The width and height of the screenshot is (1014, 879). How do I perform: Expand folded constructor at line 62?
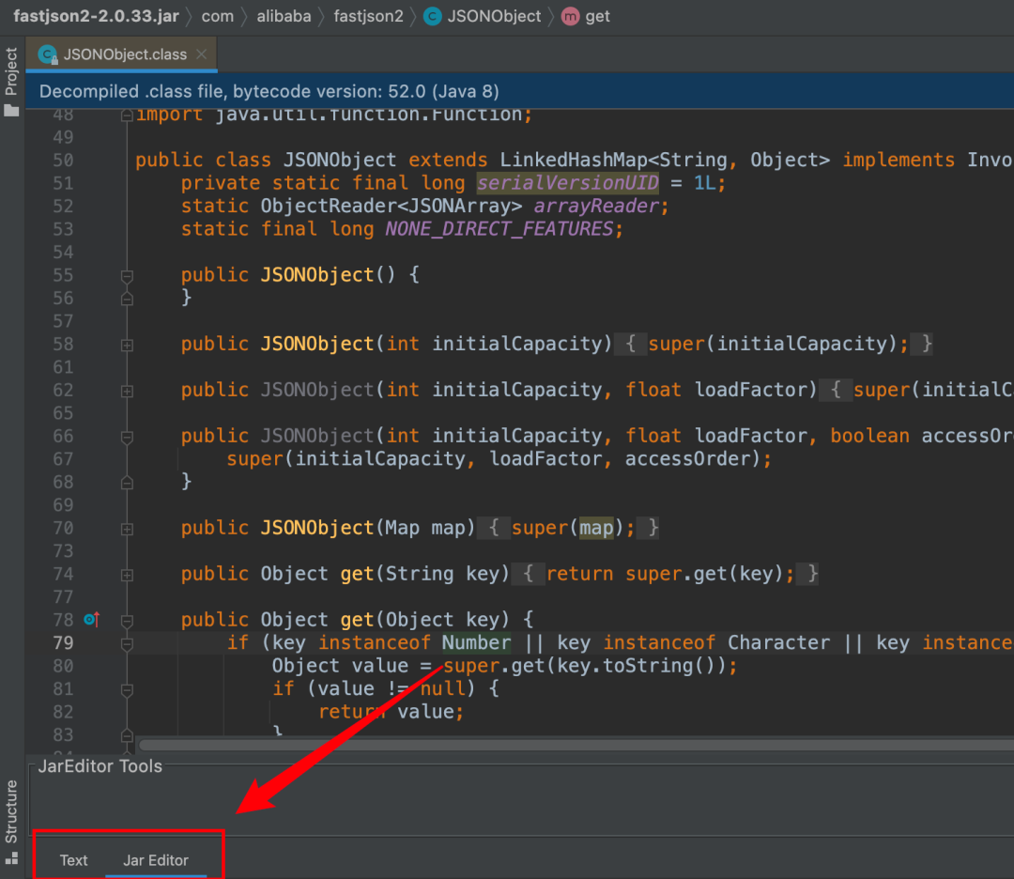point(128,392)
